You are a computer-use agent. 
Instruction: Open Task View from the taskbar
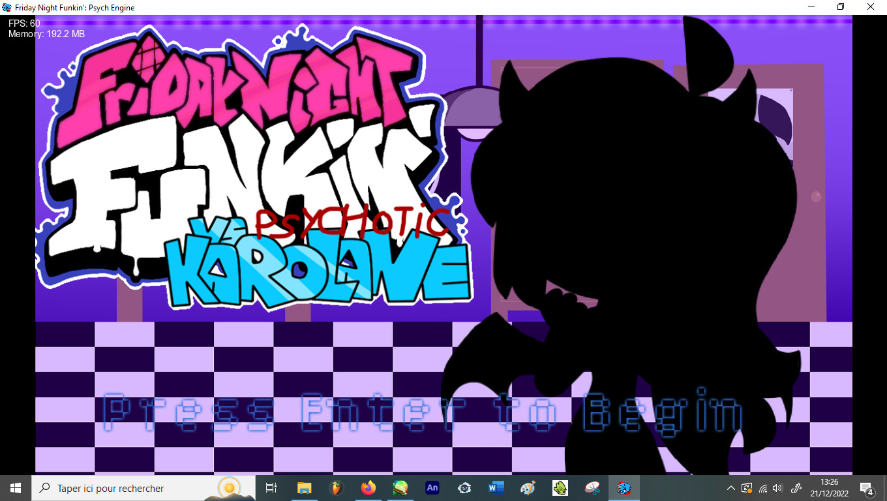(x=271, y=488)
